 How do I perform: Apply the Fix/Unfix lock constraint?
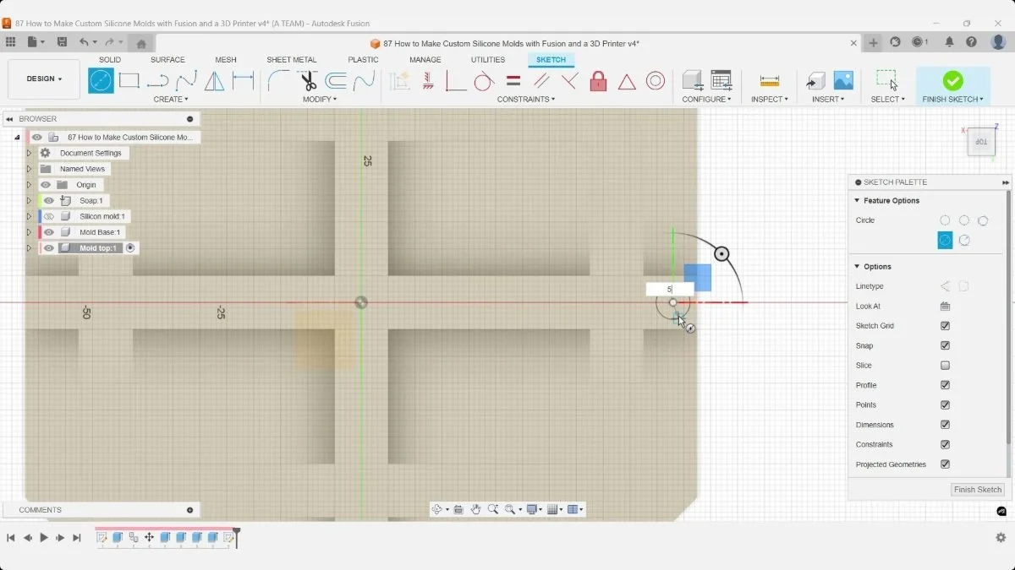pos(598,81)
